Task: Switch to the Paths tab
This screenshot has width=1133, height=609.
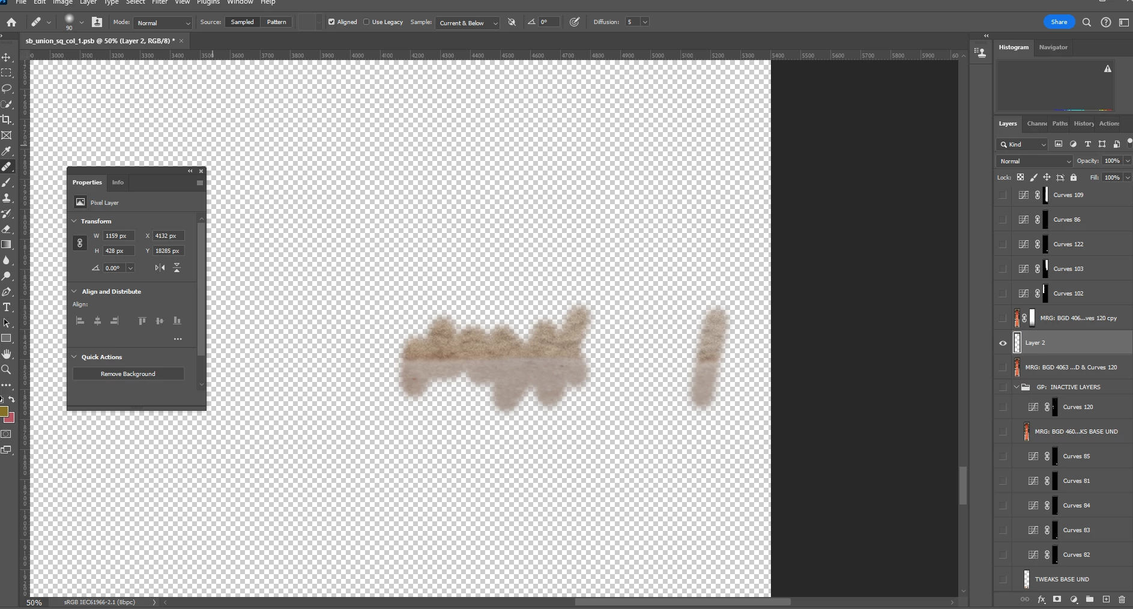Action: 1060,124
